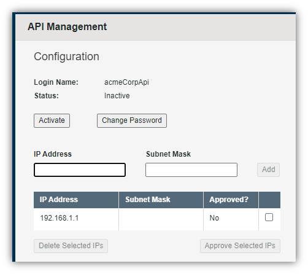Click the API Management heading
Viewport: 308px width, 274px height.
(x=67, y=27)
